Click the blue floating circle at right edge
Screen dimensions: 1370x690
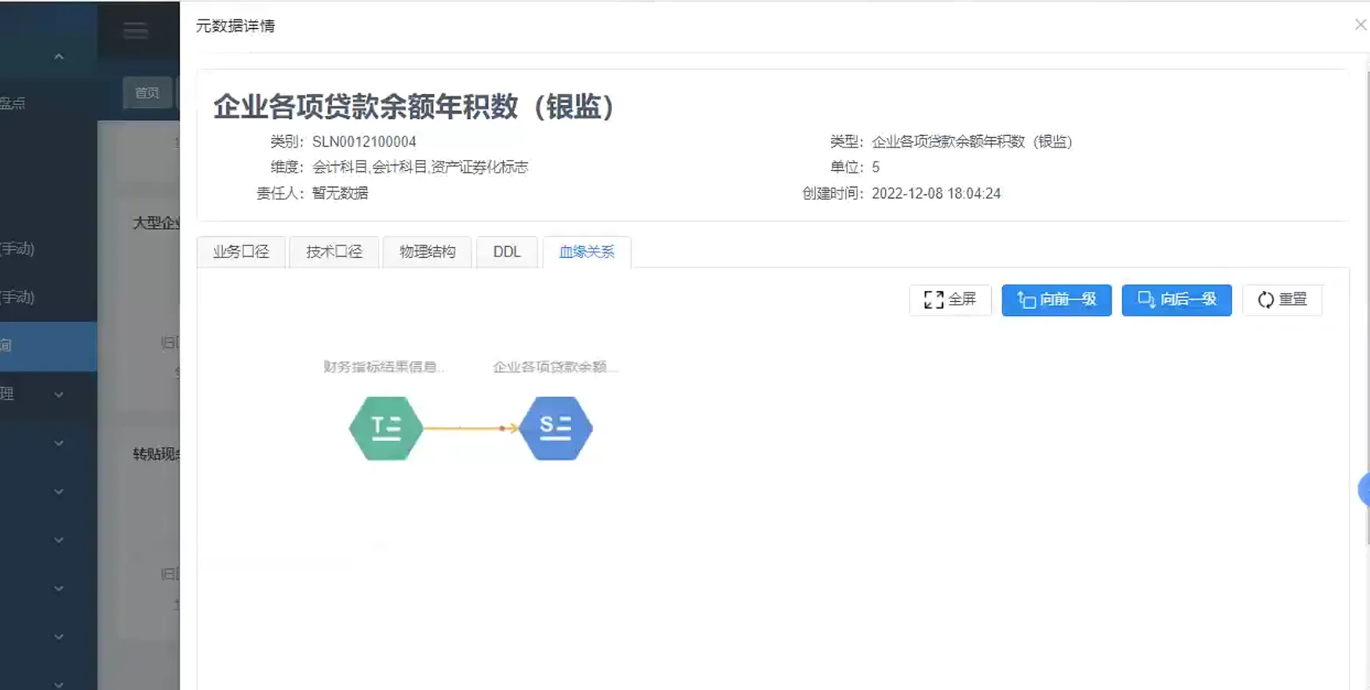pyautogui.click(x=1364, y=490)
